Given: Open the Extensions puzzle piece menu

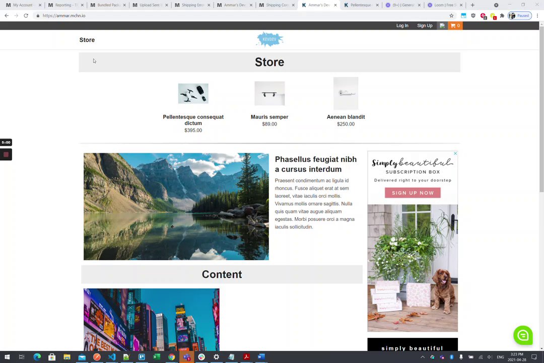Looking at the screenshot, I should click(x=502, y=16).
